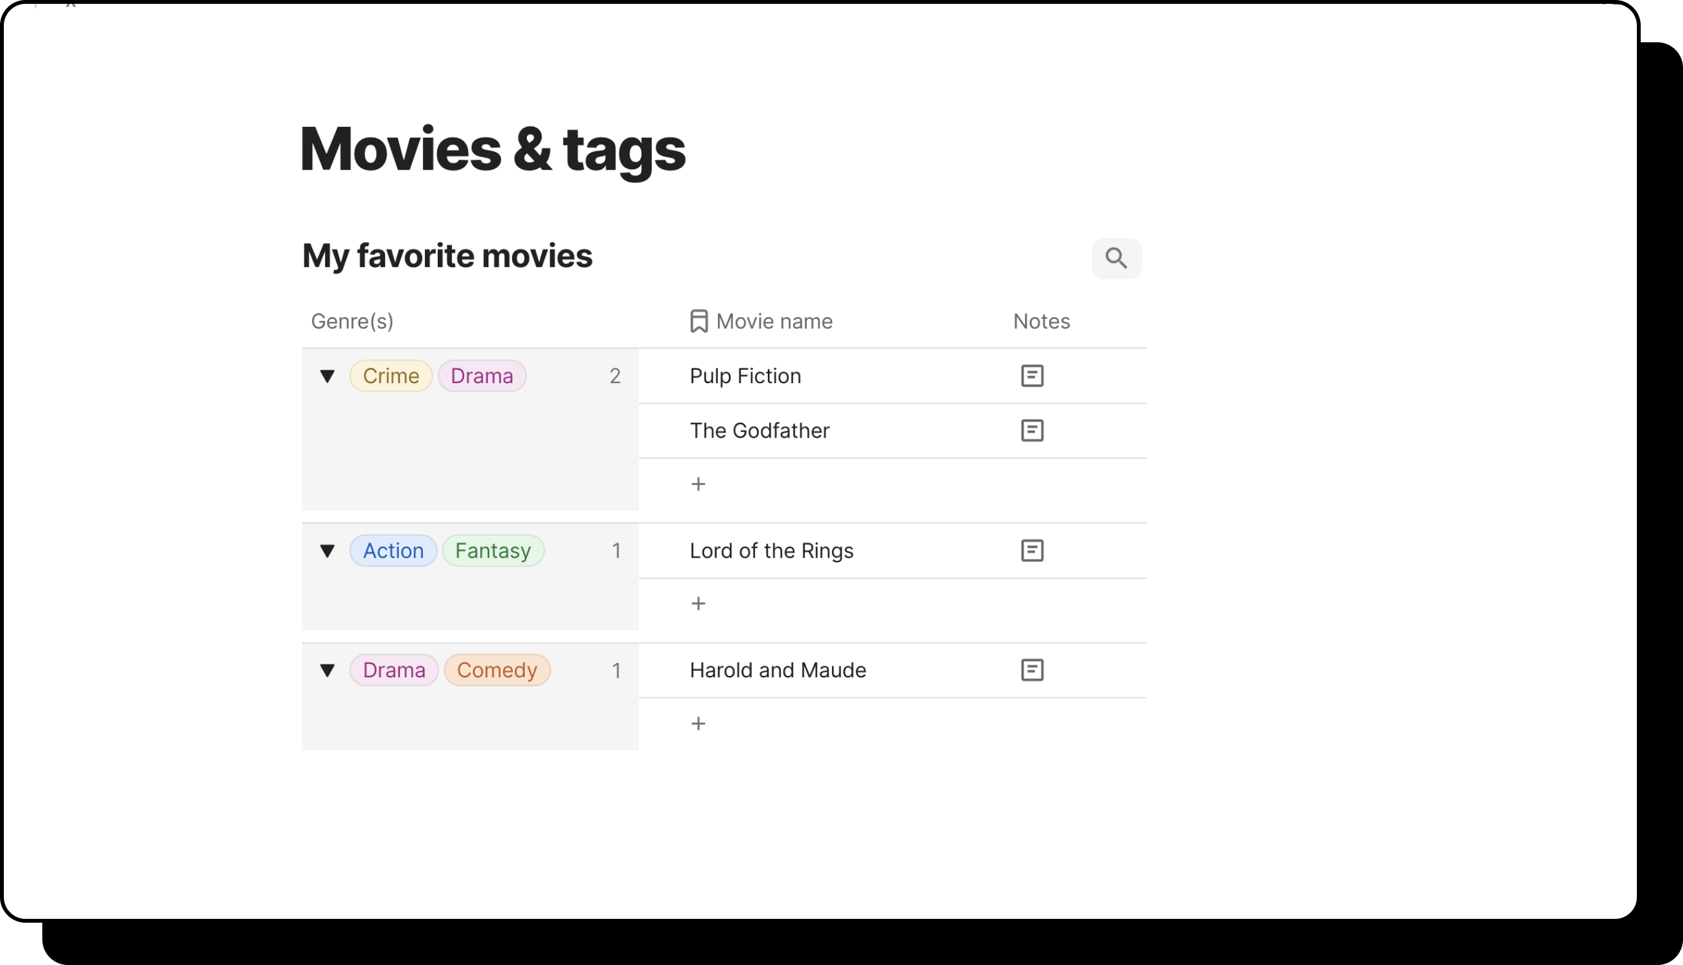This screenshot has width=1683, height=965.
Task: Open the Pulp Fiction row
Action: (745, 375)
